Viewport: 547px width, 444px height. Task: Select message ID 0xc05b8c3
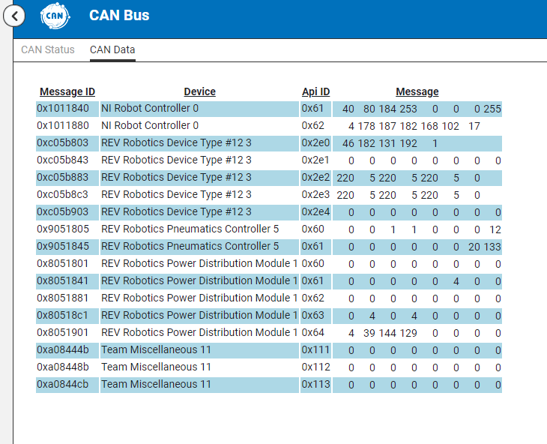63,195
